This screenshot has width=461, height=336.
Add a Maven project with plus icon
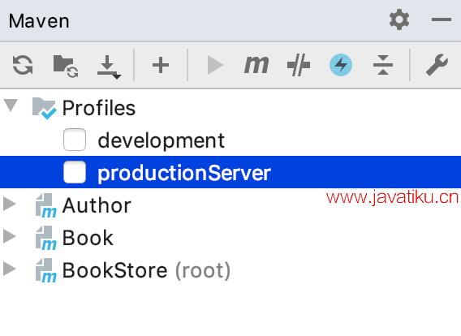pos(161,65)
